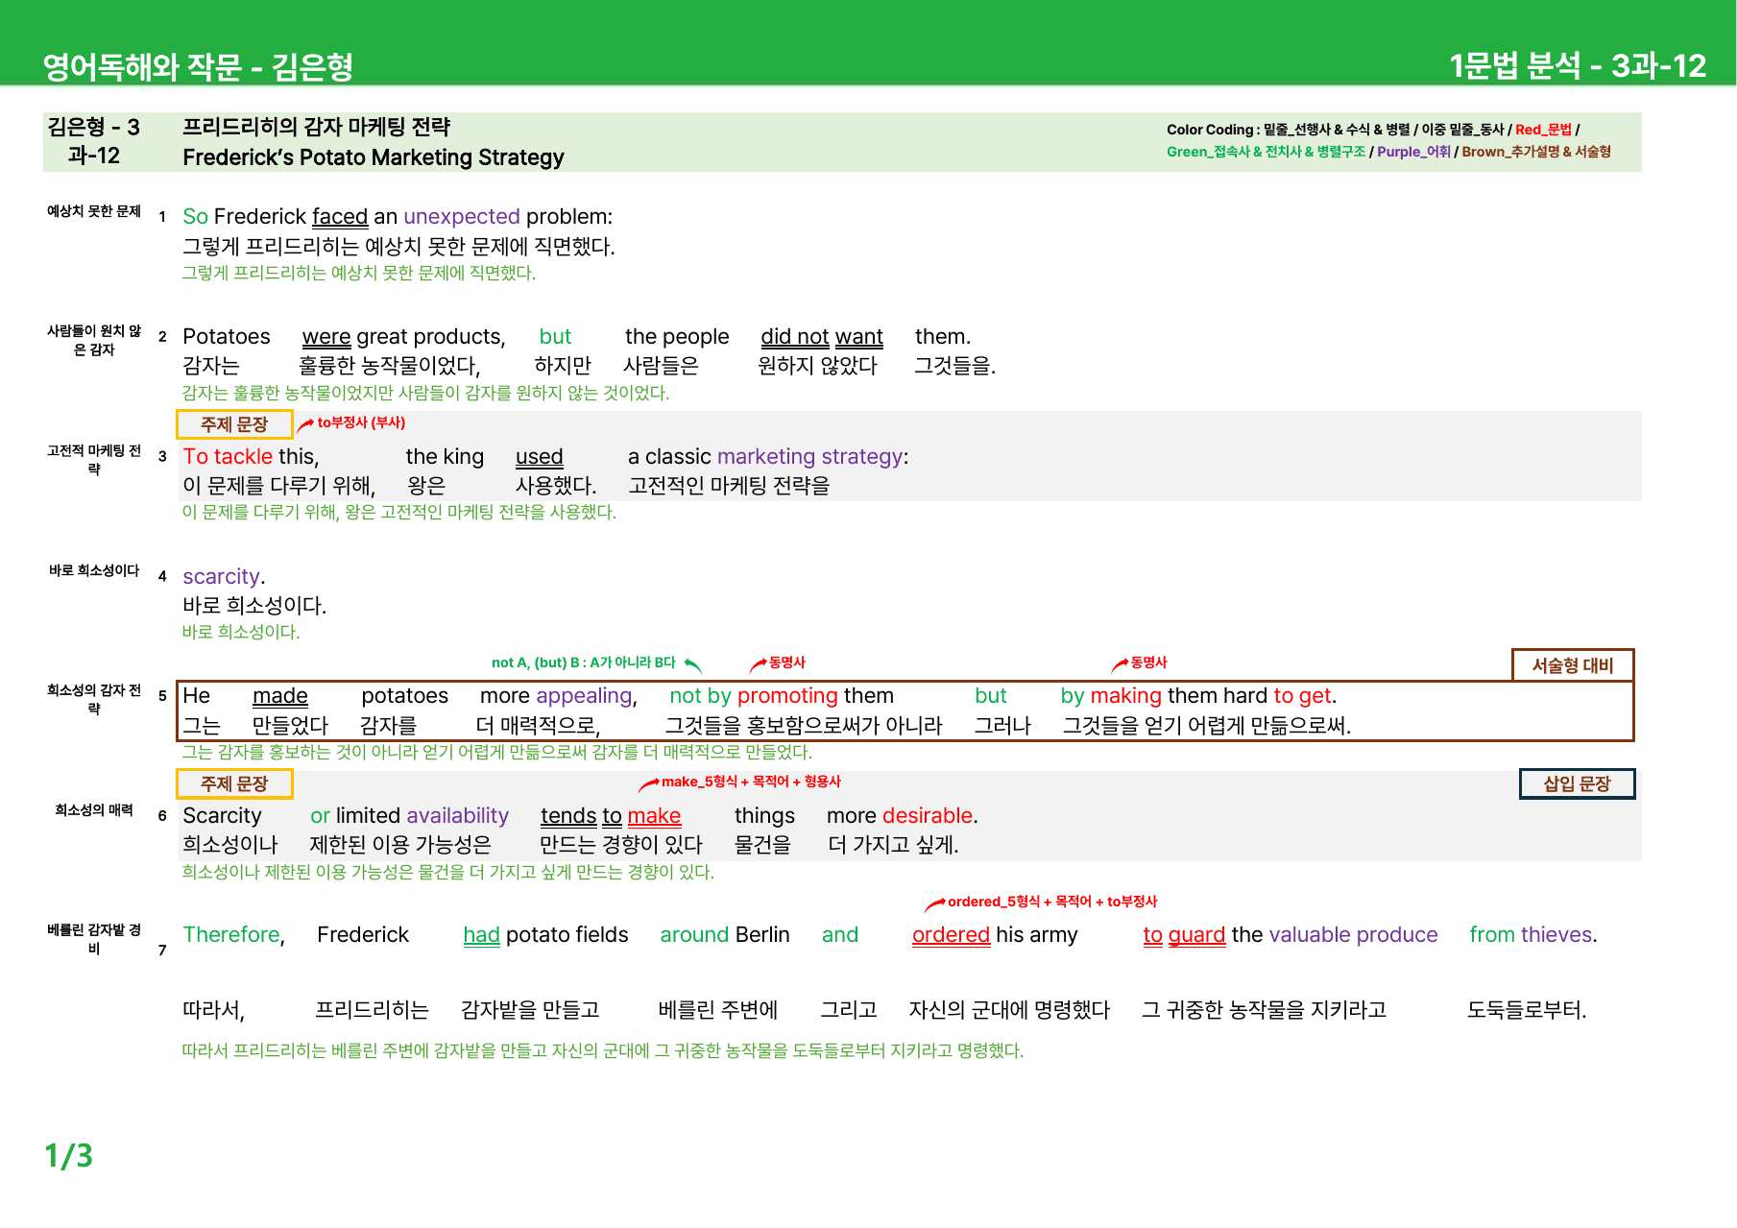Click the purple legend text Purple_어휘

point(1413,152)
